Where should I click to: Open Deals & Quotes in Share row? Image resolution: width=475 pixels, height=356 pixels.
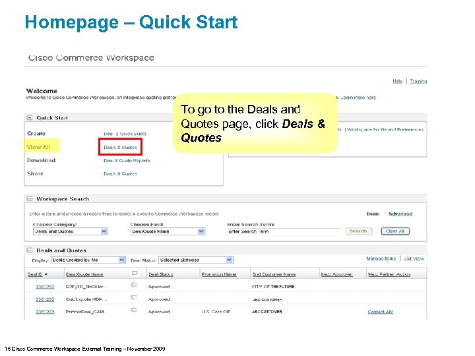point(120,174)
